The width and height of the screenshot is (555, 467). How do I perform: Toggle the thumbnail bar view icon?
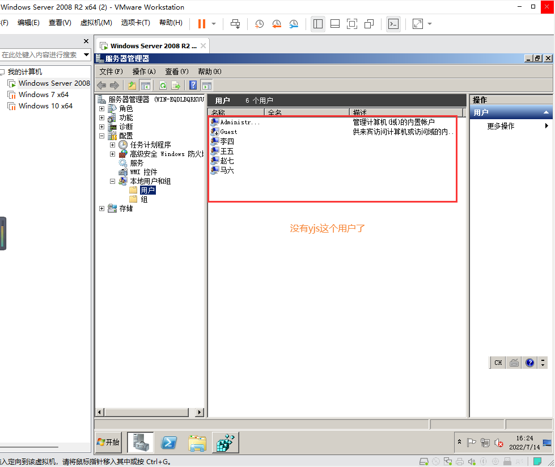tap(335, 24)
